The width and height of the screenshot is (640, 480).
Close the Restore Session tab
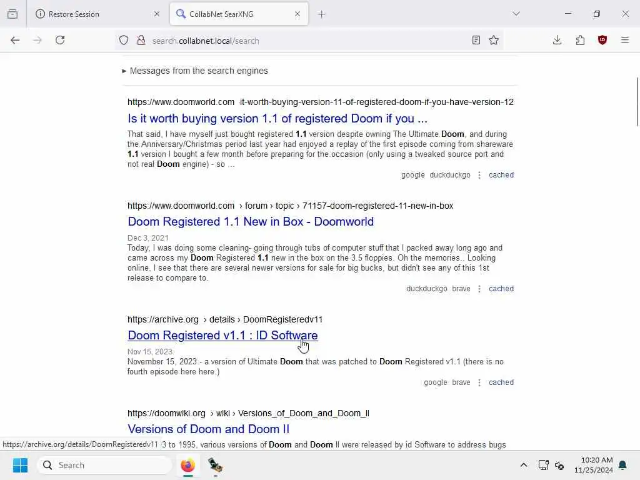click(157, 14)
